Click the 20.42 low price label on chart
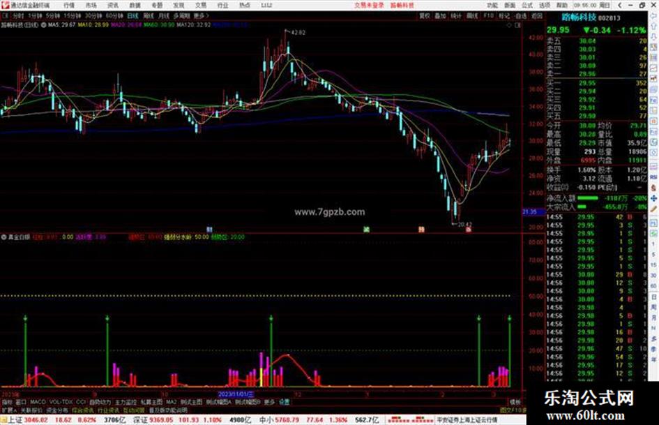 465,225
